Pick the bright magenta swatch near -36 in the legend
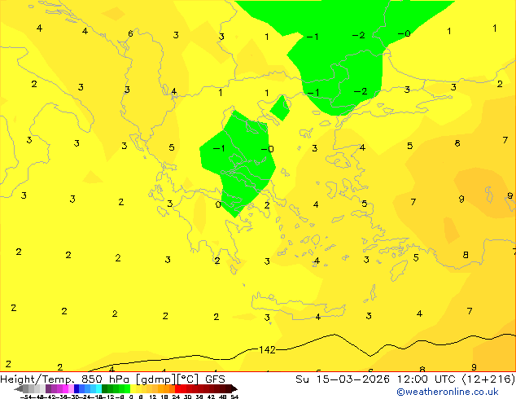The image size is (516, 399). [x=65, y=388]
